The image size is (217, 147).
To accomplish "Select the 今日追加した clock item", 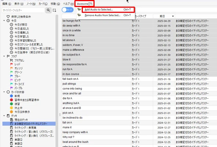I will (x=19, y=29).
